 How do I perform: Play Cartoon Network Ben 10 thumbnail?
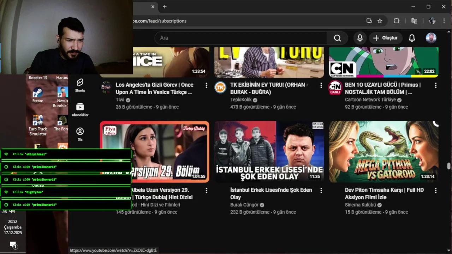[384, 62]
